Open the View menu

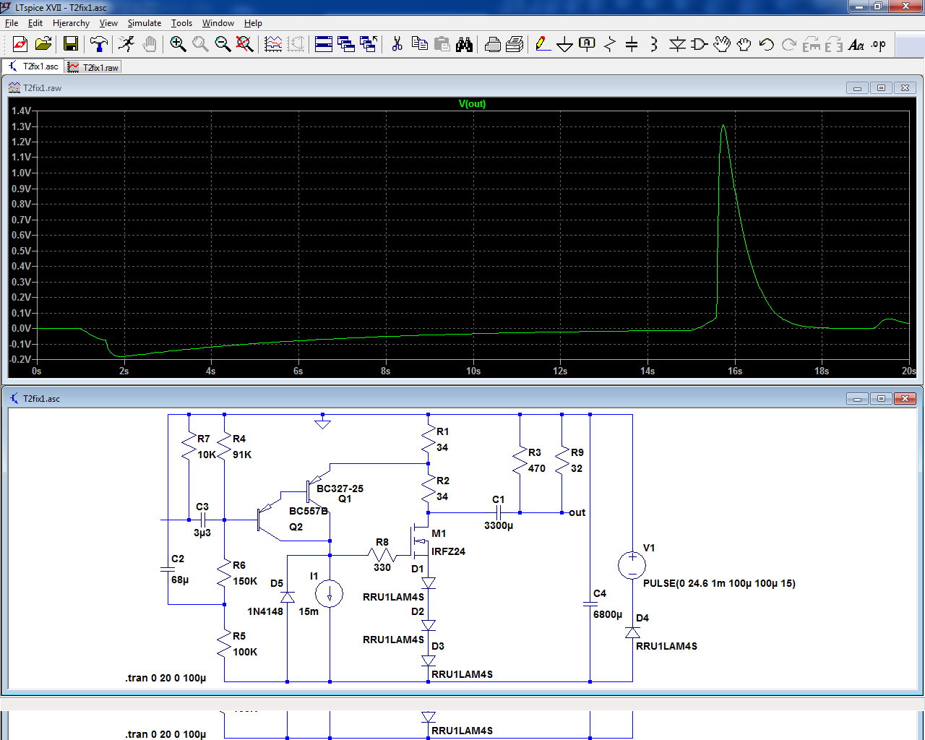(x=108, y=23)
